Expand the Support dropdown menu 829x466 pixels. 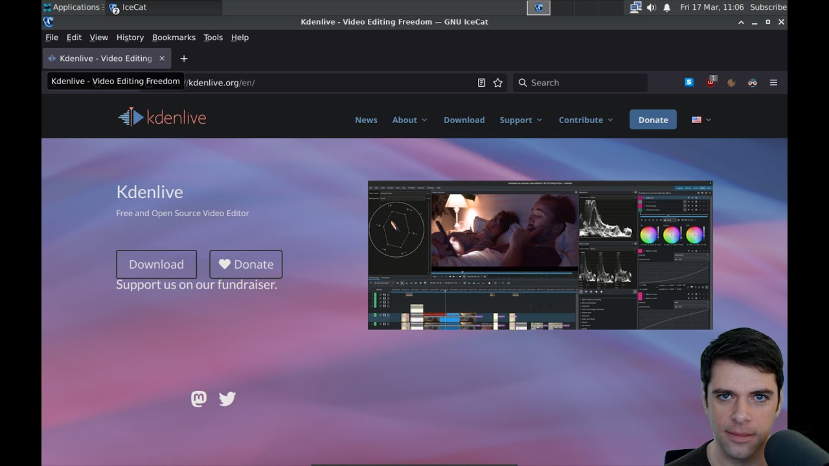(x=521, y=120)
